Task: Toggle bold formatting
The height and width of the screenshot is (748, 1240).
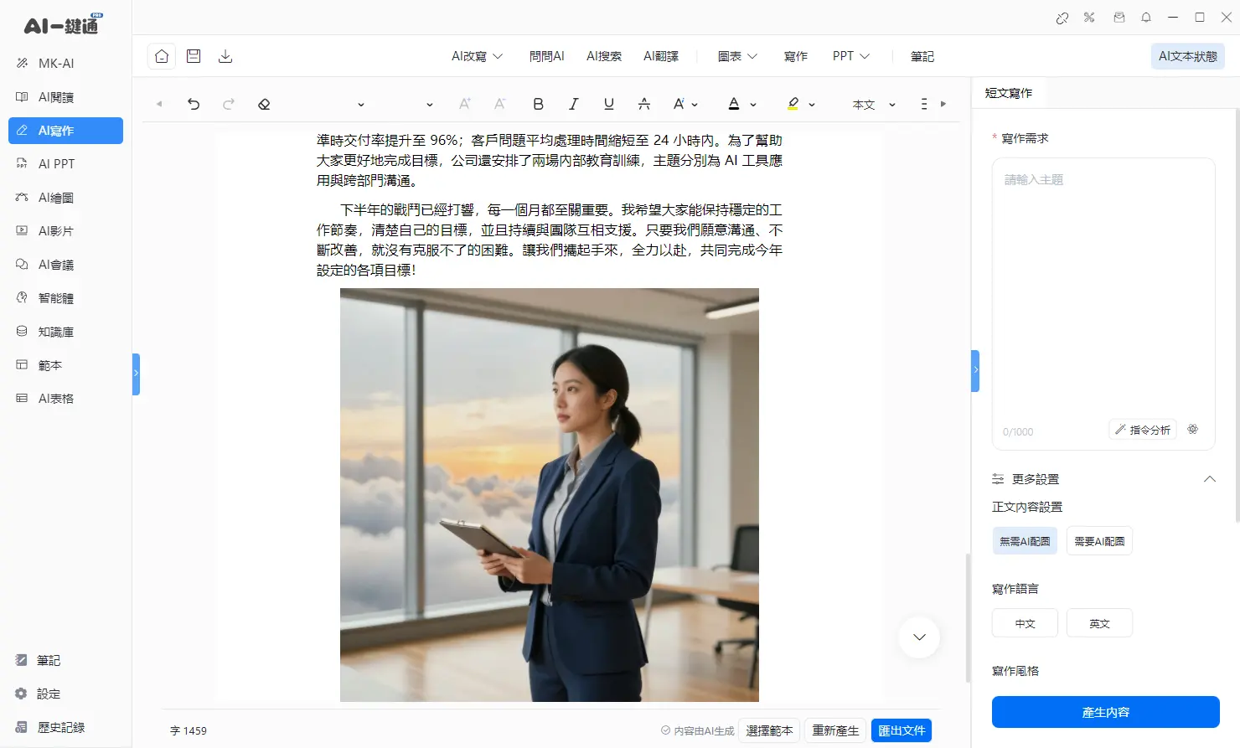Action: pos(539,104)
